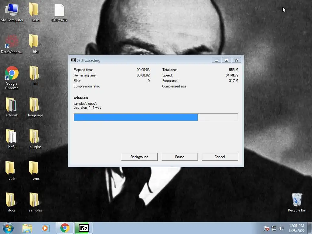Image resolution: width=312 pixels, height=234 pixels.
Task: Click the 7-Zip taskbar button
Action: tap(84, 228)
